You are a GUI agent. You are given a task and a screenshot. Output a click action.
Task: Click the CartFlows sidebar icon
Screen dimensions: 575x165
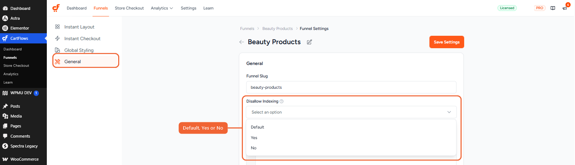tap(5, 38)
